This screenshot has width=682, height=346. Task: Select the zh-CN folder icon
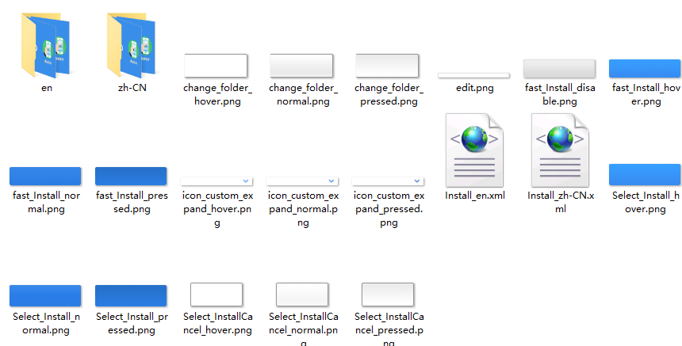coord(132,46)
